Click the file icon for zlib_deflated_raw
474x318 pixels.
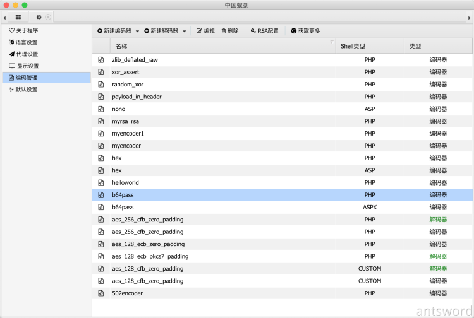coord(100,60)
